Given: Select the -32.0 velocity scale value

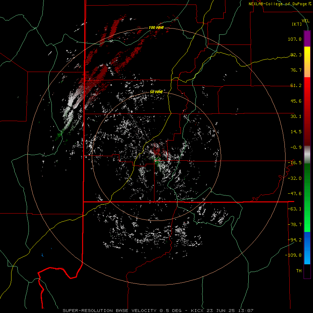Looking at the screenshot, I should pyautogui.click(x=295, y=178).
